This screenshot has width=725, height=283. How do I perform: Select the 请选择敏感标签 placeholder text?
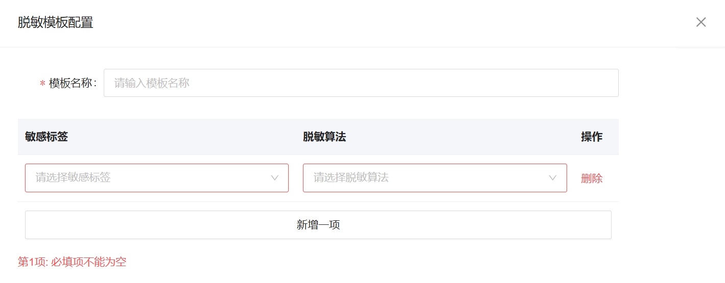(x=73, y=177)
